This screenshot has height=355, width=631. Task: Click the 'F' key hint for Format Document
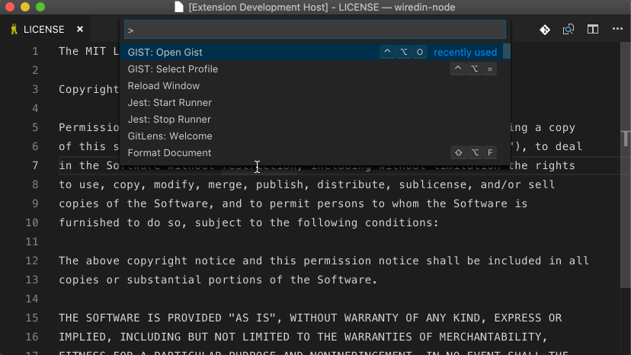[490, 152]
